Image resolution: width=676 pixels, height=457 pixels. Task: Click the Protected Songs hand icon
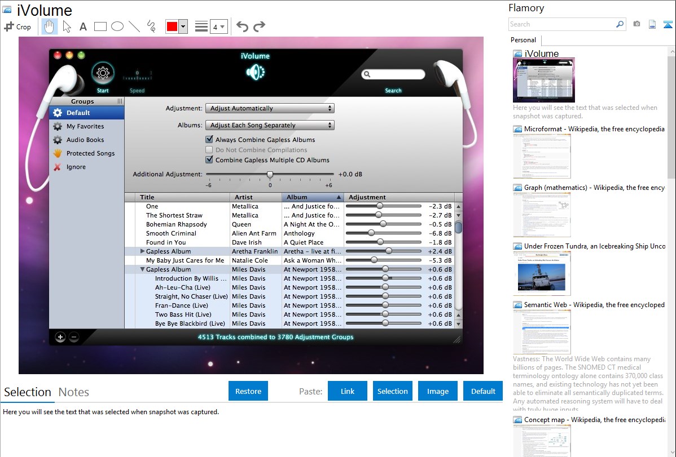pos(58,153)
